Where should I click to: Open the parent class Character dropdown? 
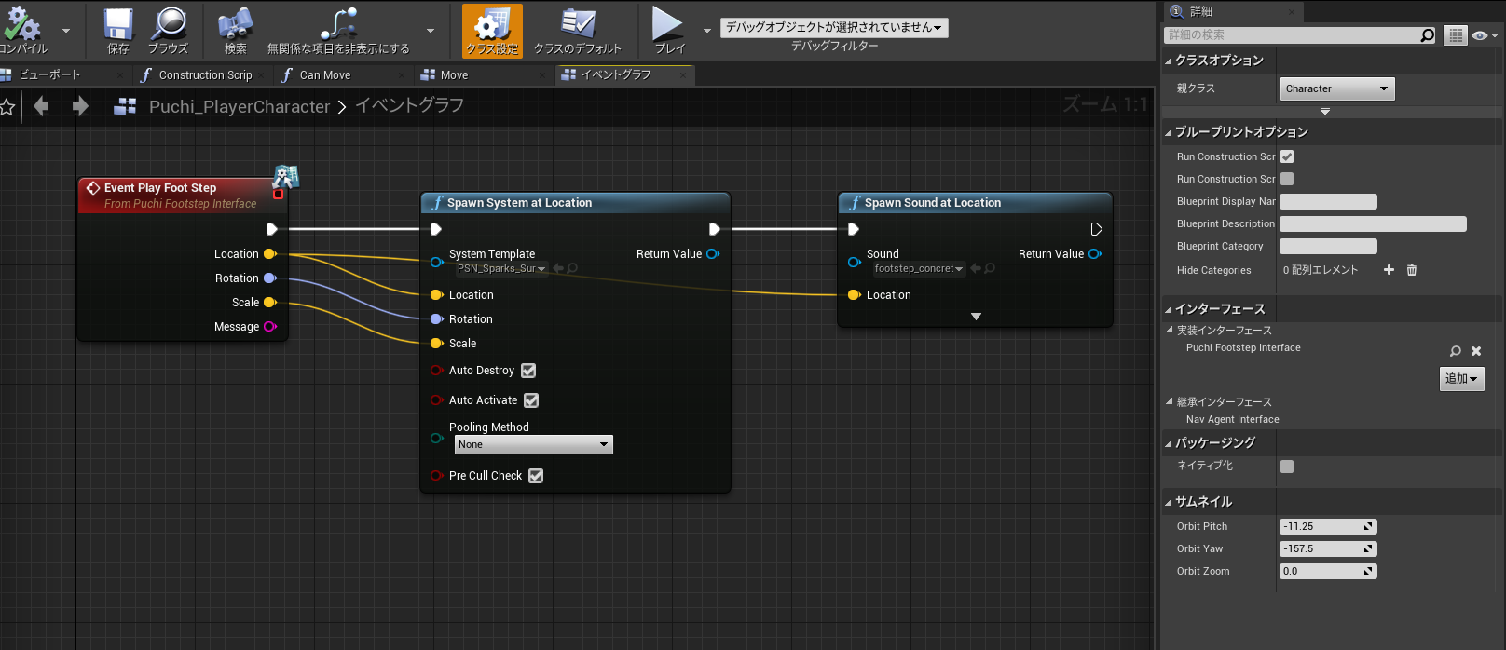pos(1336,88)
